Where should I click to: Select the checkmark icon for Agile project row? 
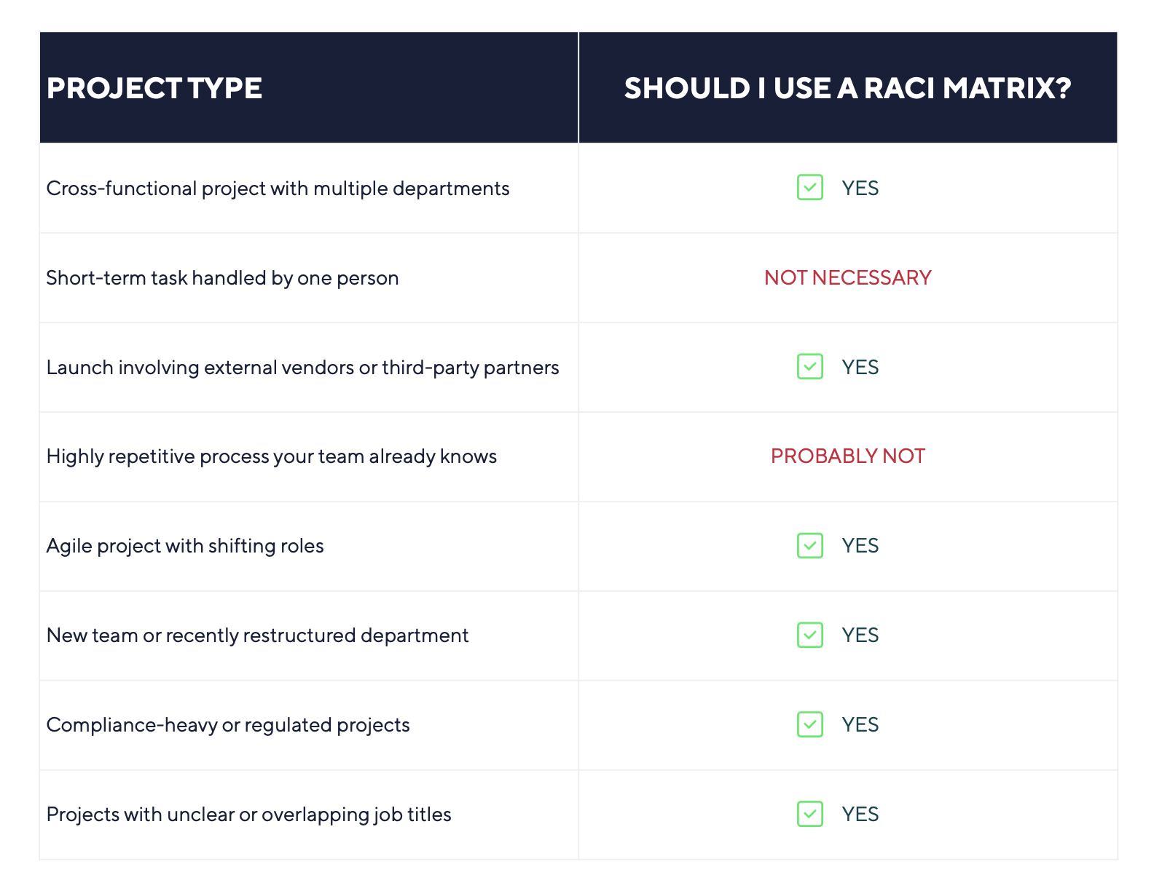pyautogui.click(x=809, y=546)
